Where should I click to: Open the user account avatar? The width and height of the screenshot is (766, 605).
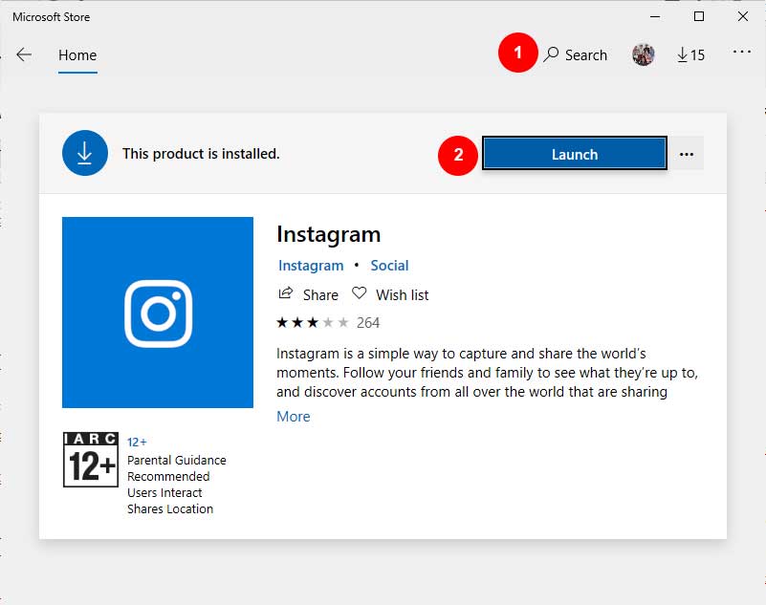[x=643, y=54]
